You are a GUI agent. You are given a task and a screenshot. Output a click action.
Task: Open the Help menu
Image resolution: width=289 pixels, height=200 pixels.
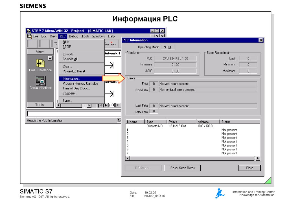click(x=111, y=36)
